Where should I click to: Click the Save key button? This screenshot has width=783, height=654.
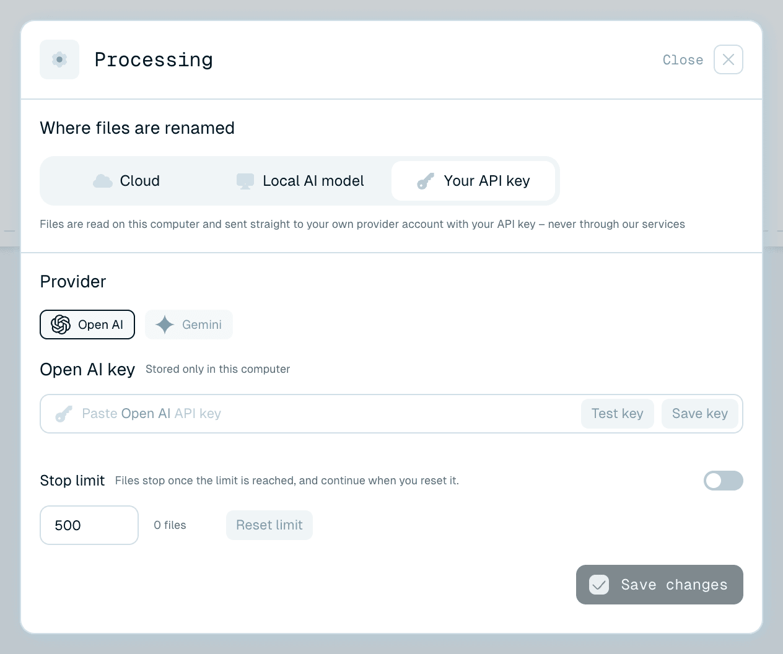(700, 414)
